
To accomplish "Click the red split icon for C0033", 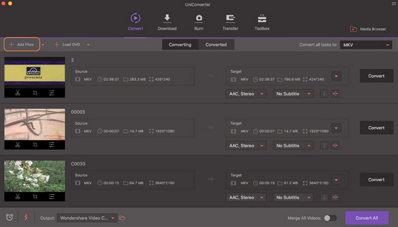I will pos(335,197).
